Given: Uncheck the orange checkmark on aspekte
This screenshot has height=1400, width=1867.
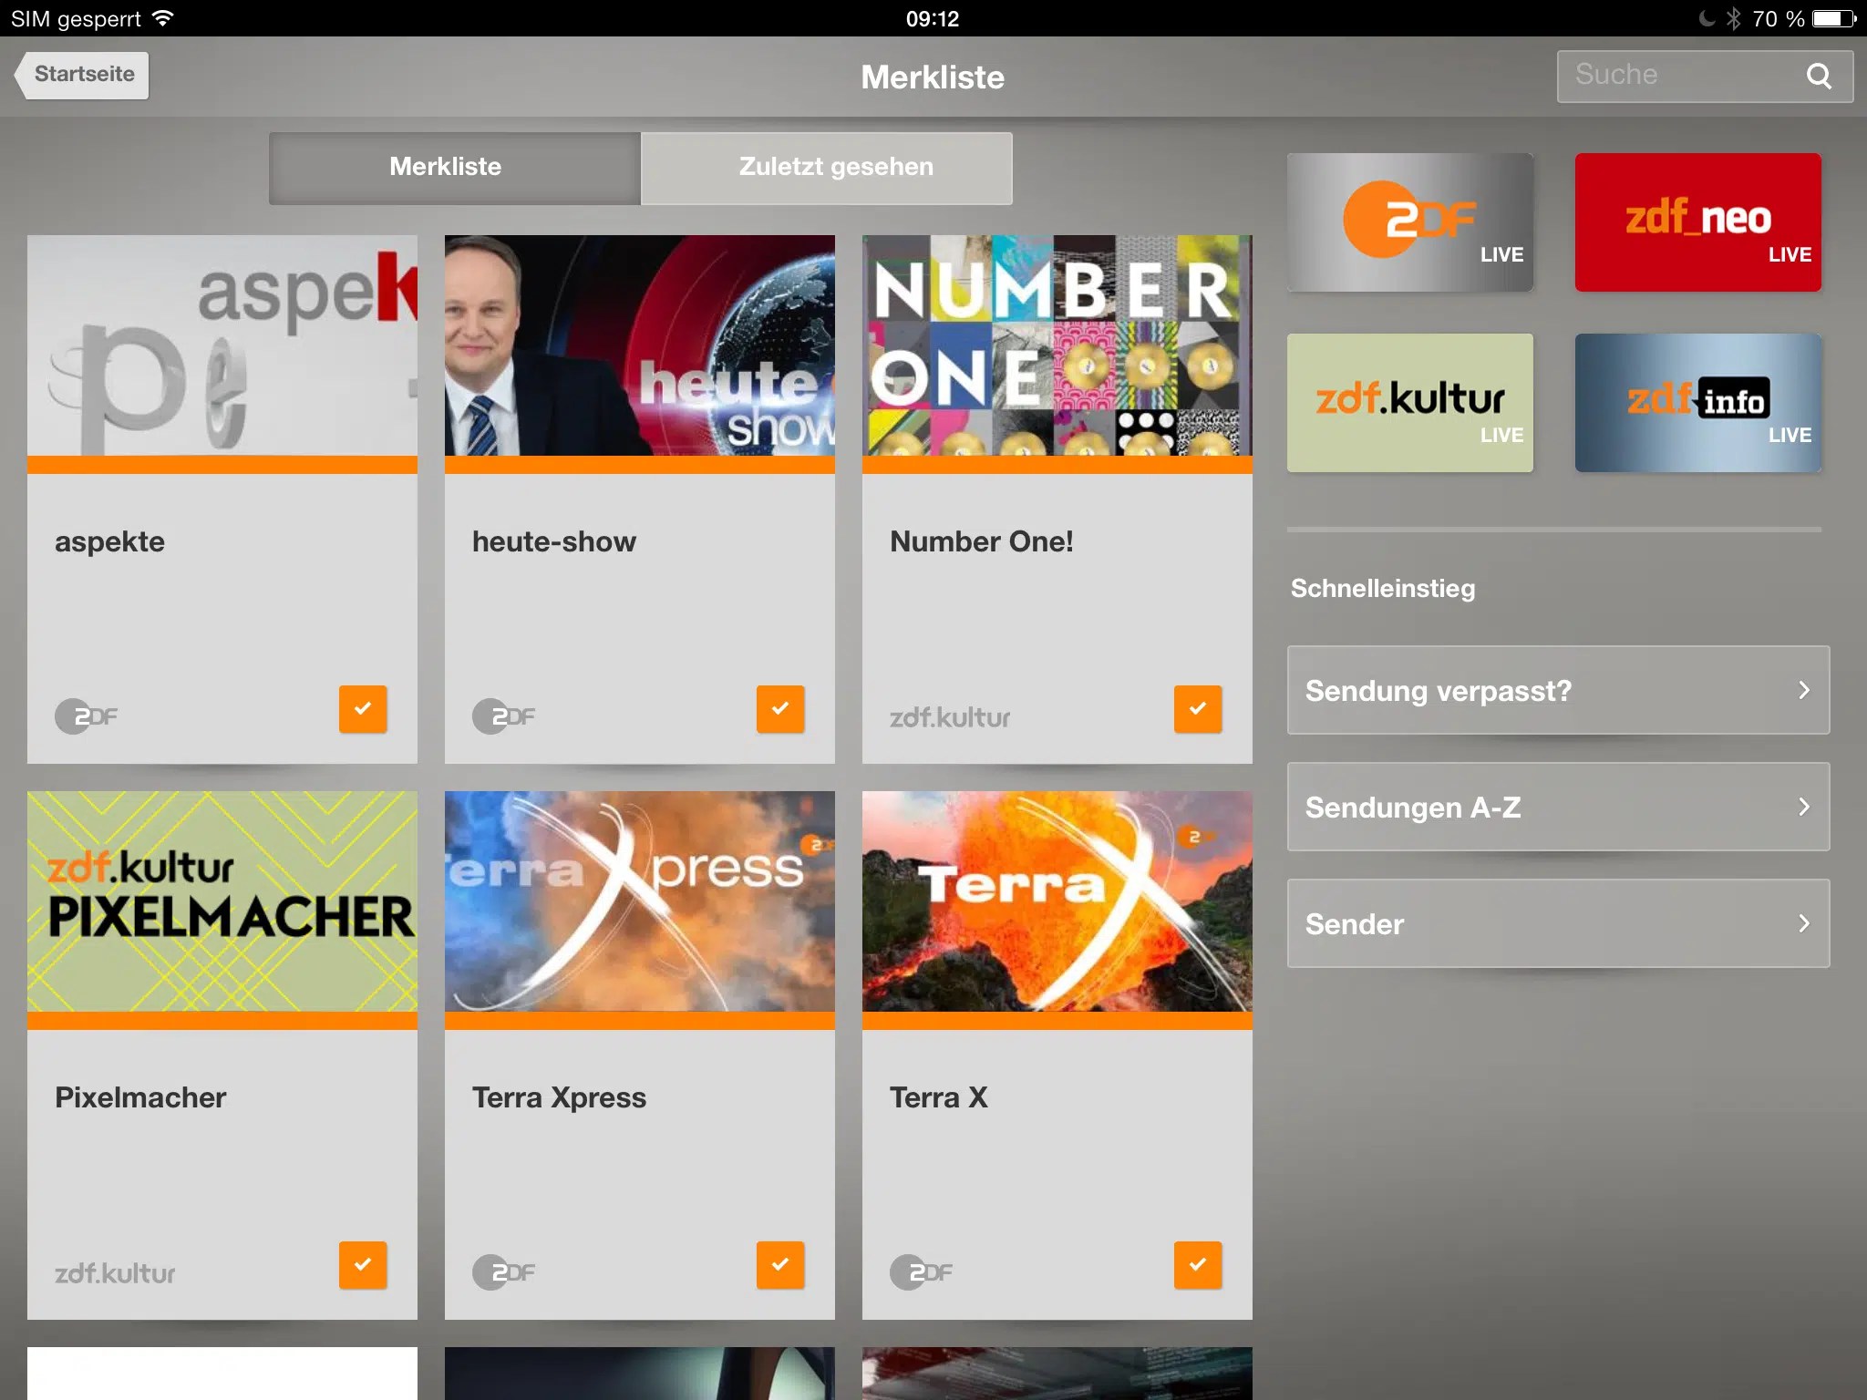Looking at the screenshot, I should (x=364, y=708).
